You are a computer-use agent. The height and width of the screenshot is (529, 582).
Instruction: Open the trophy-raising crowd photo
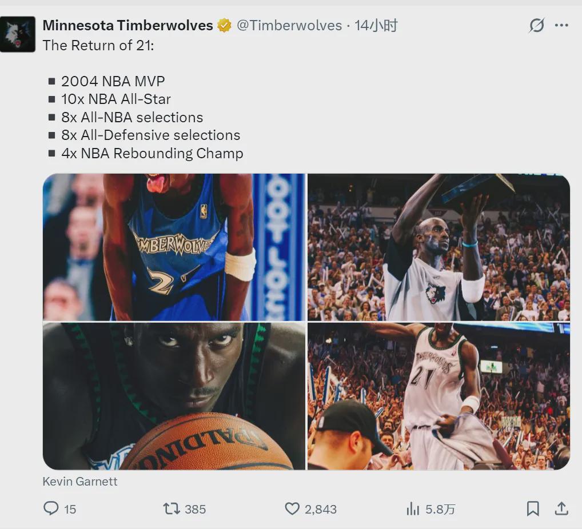439,247
